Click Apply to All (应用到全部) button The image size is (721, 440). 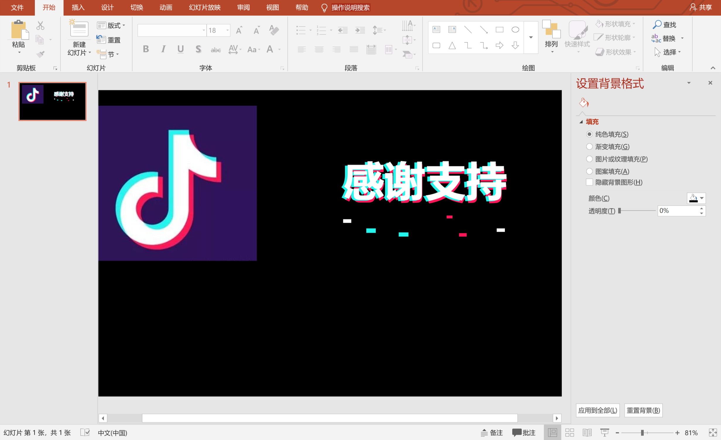pos(598,410)
